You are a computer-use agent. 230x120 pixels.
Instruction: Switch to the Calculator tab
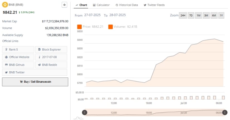click(101, 5)
